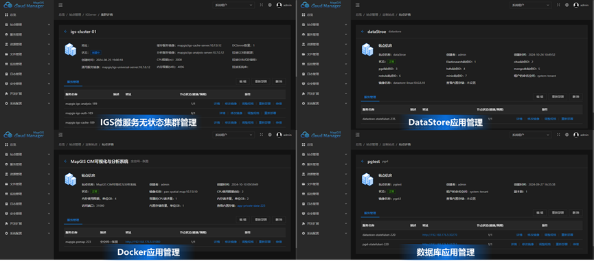Click 调整规格 for datastore-statefulset-235 row

(550, 119)
